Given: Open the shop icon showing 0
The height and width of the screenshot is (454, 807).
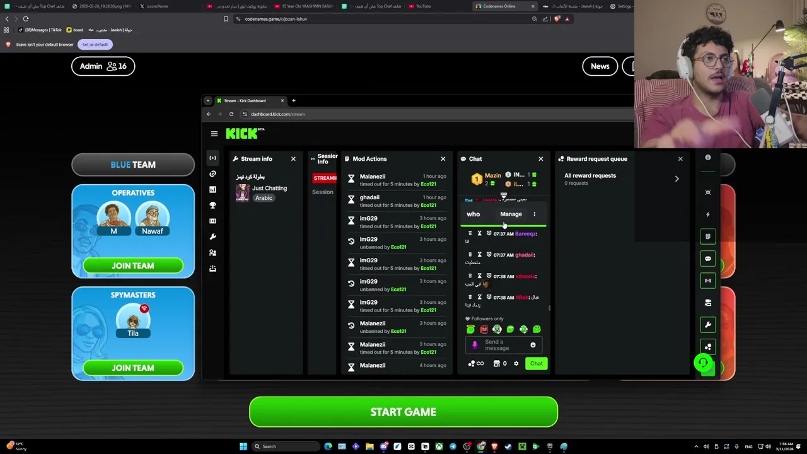Looking at the screenshot, I should 500,363.
